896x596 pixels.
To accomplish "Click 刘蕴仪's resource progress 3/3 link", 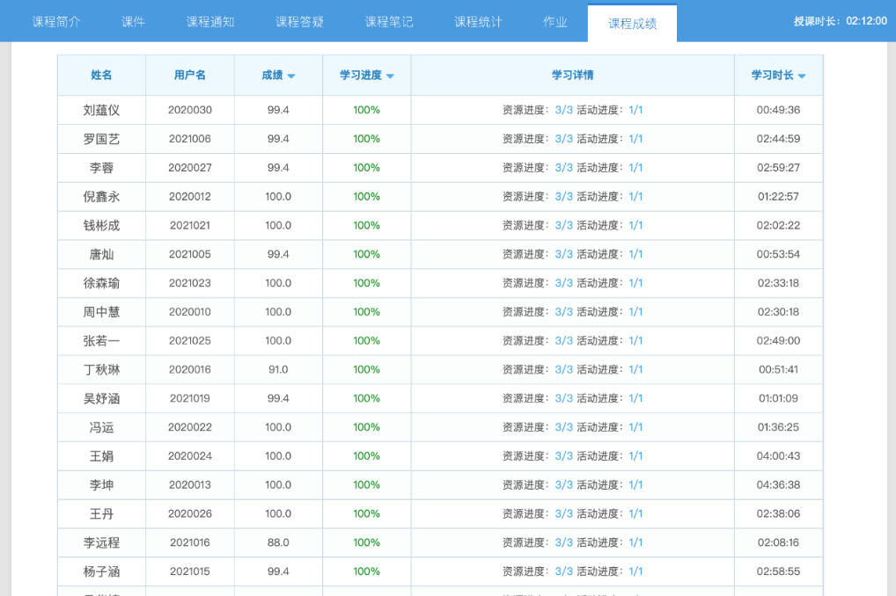I will [x=563, y=110].
